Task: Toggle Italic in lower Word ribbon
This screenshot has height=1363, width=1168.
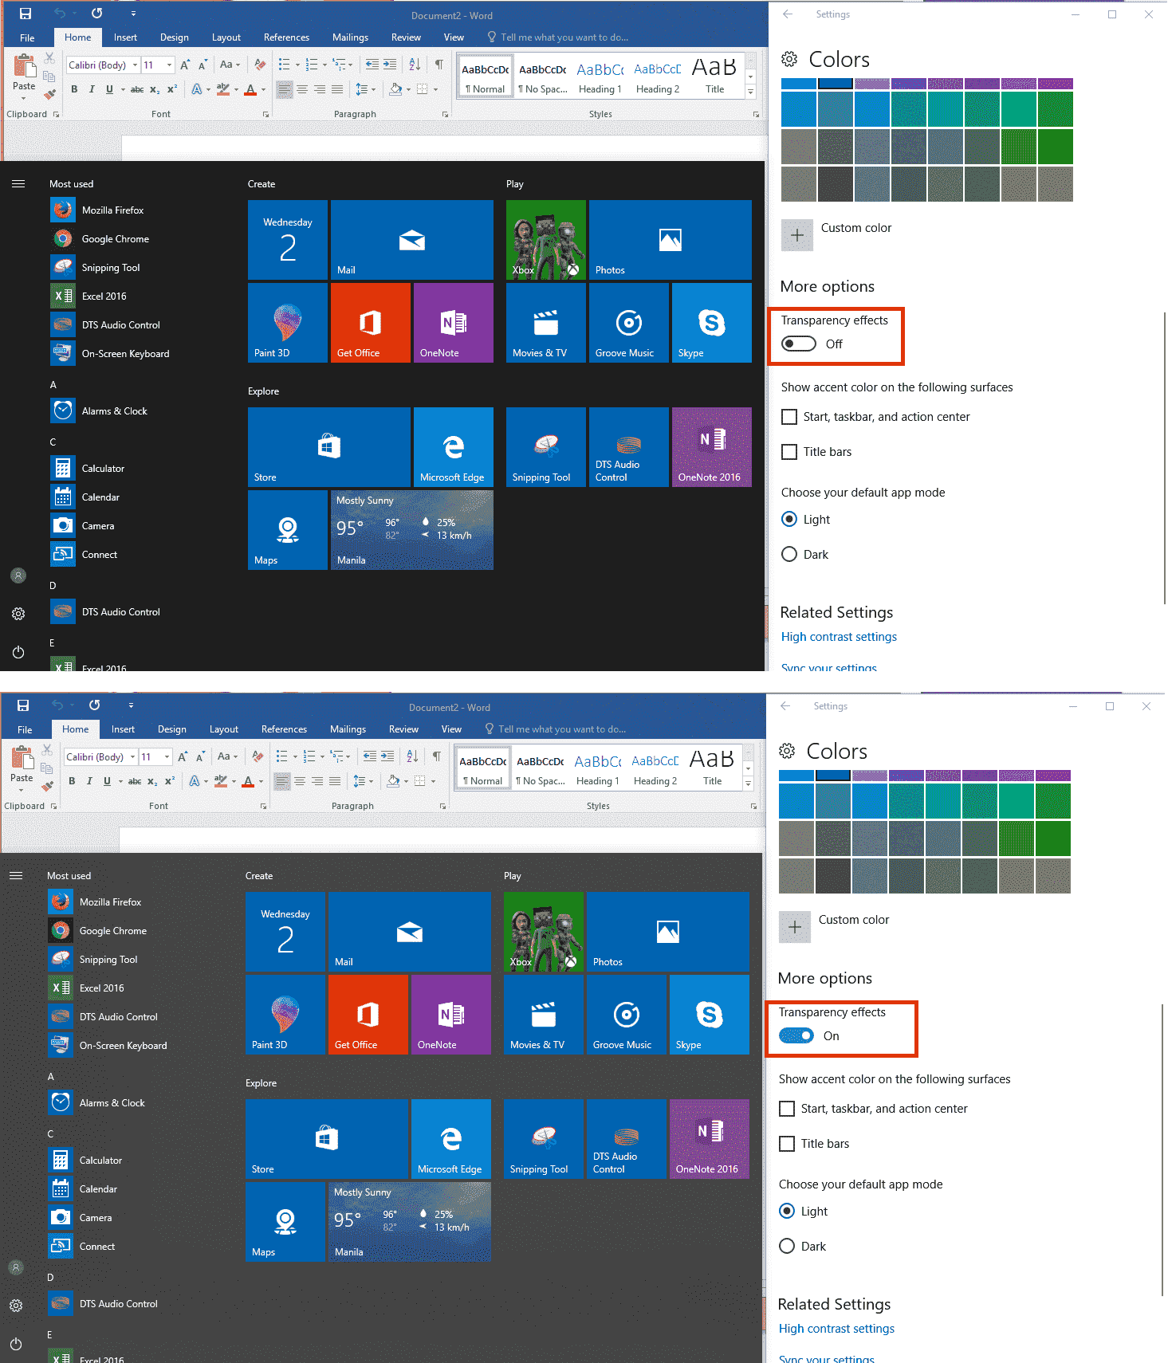Action: tap(89, 781)
